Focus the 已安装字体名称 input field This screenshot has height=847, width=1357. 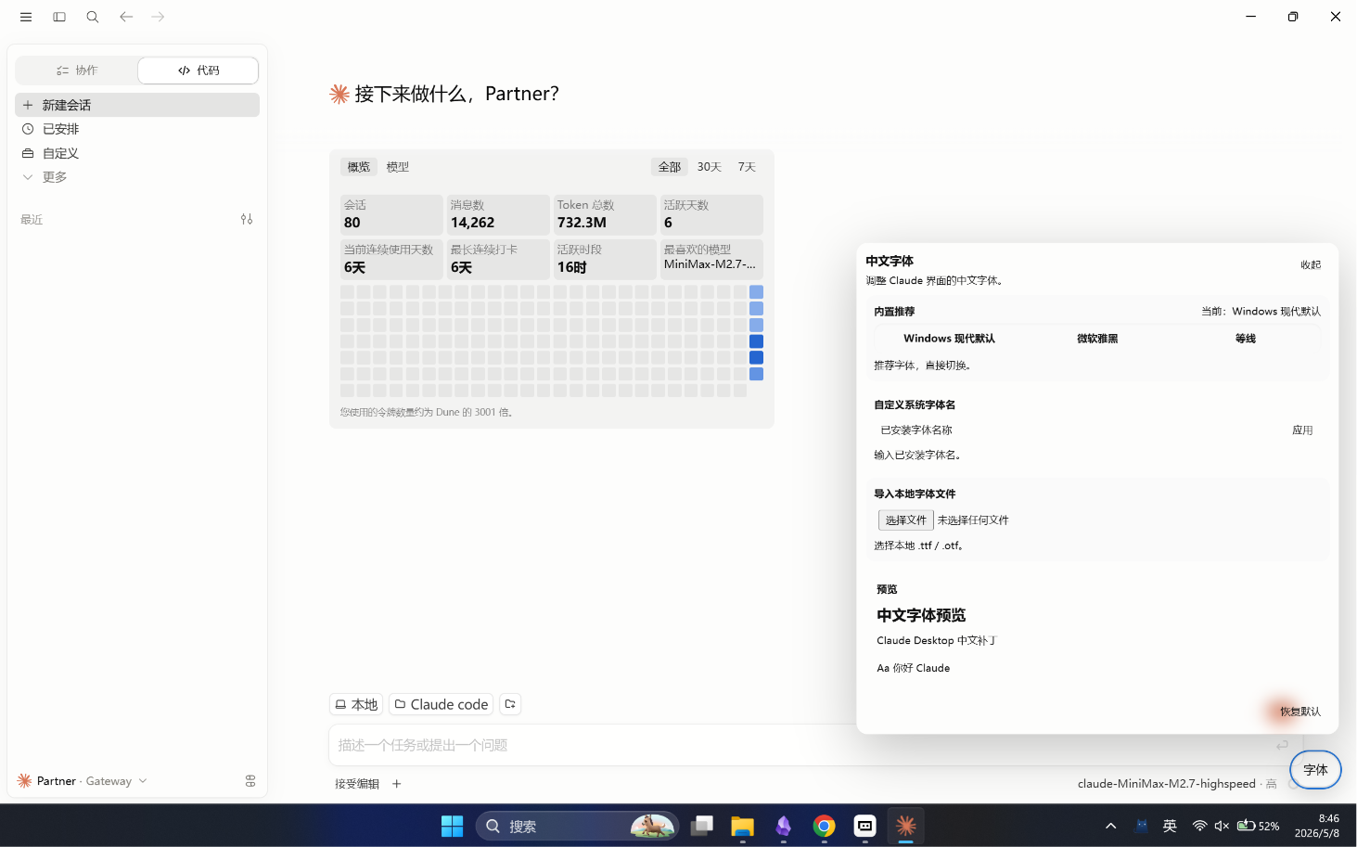click(x=1076, y=430)
